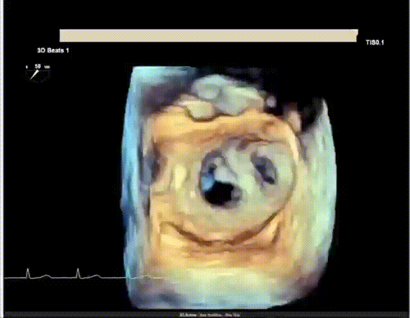Click the TIS0.1 indicator
Viewport: 410px width, 318px height.
coord(375,40)
